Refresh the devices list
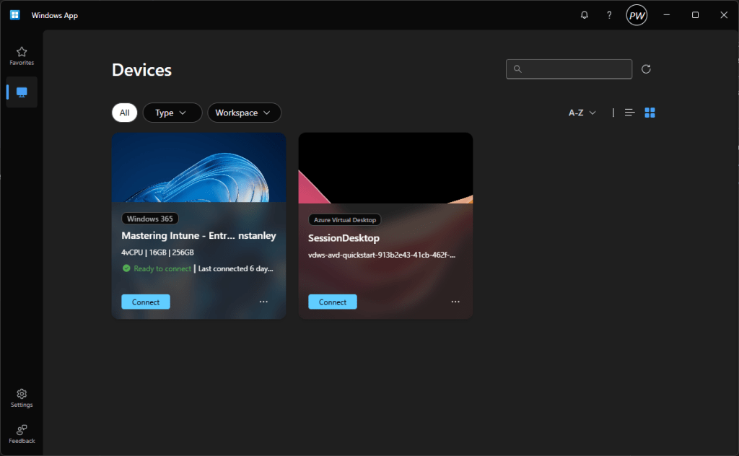Viewport: 739px width, 456px height. click(x=646, y=69)
